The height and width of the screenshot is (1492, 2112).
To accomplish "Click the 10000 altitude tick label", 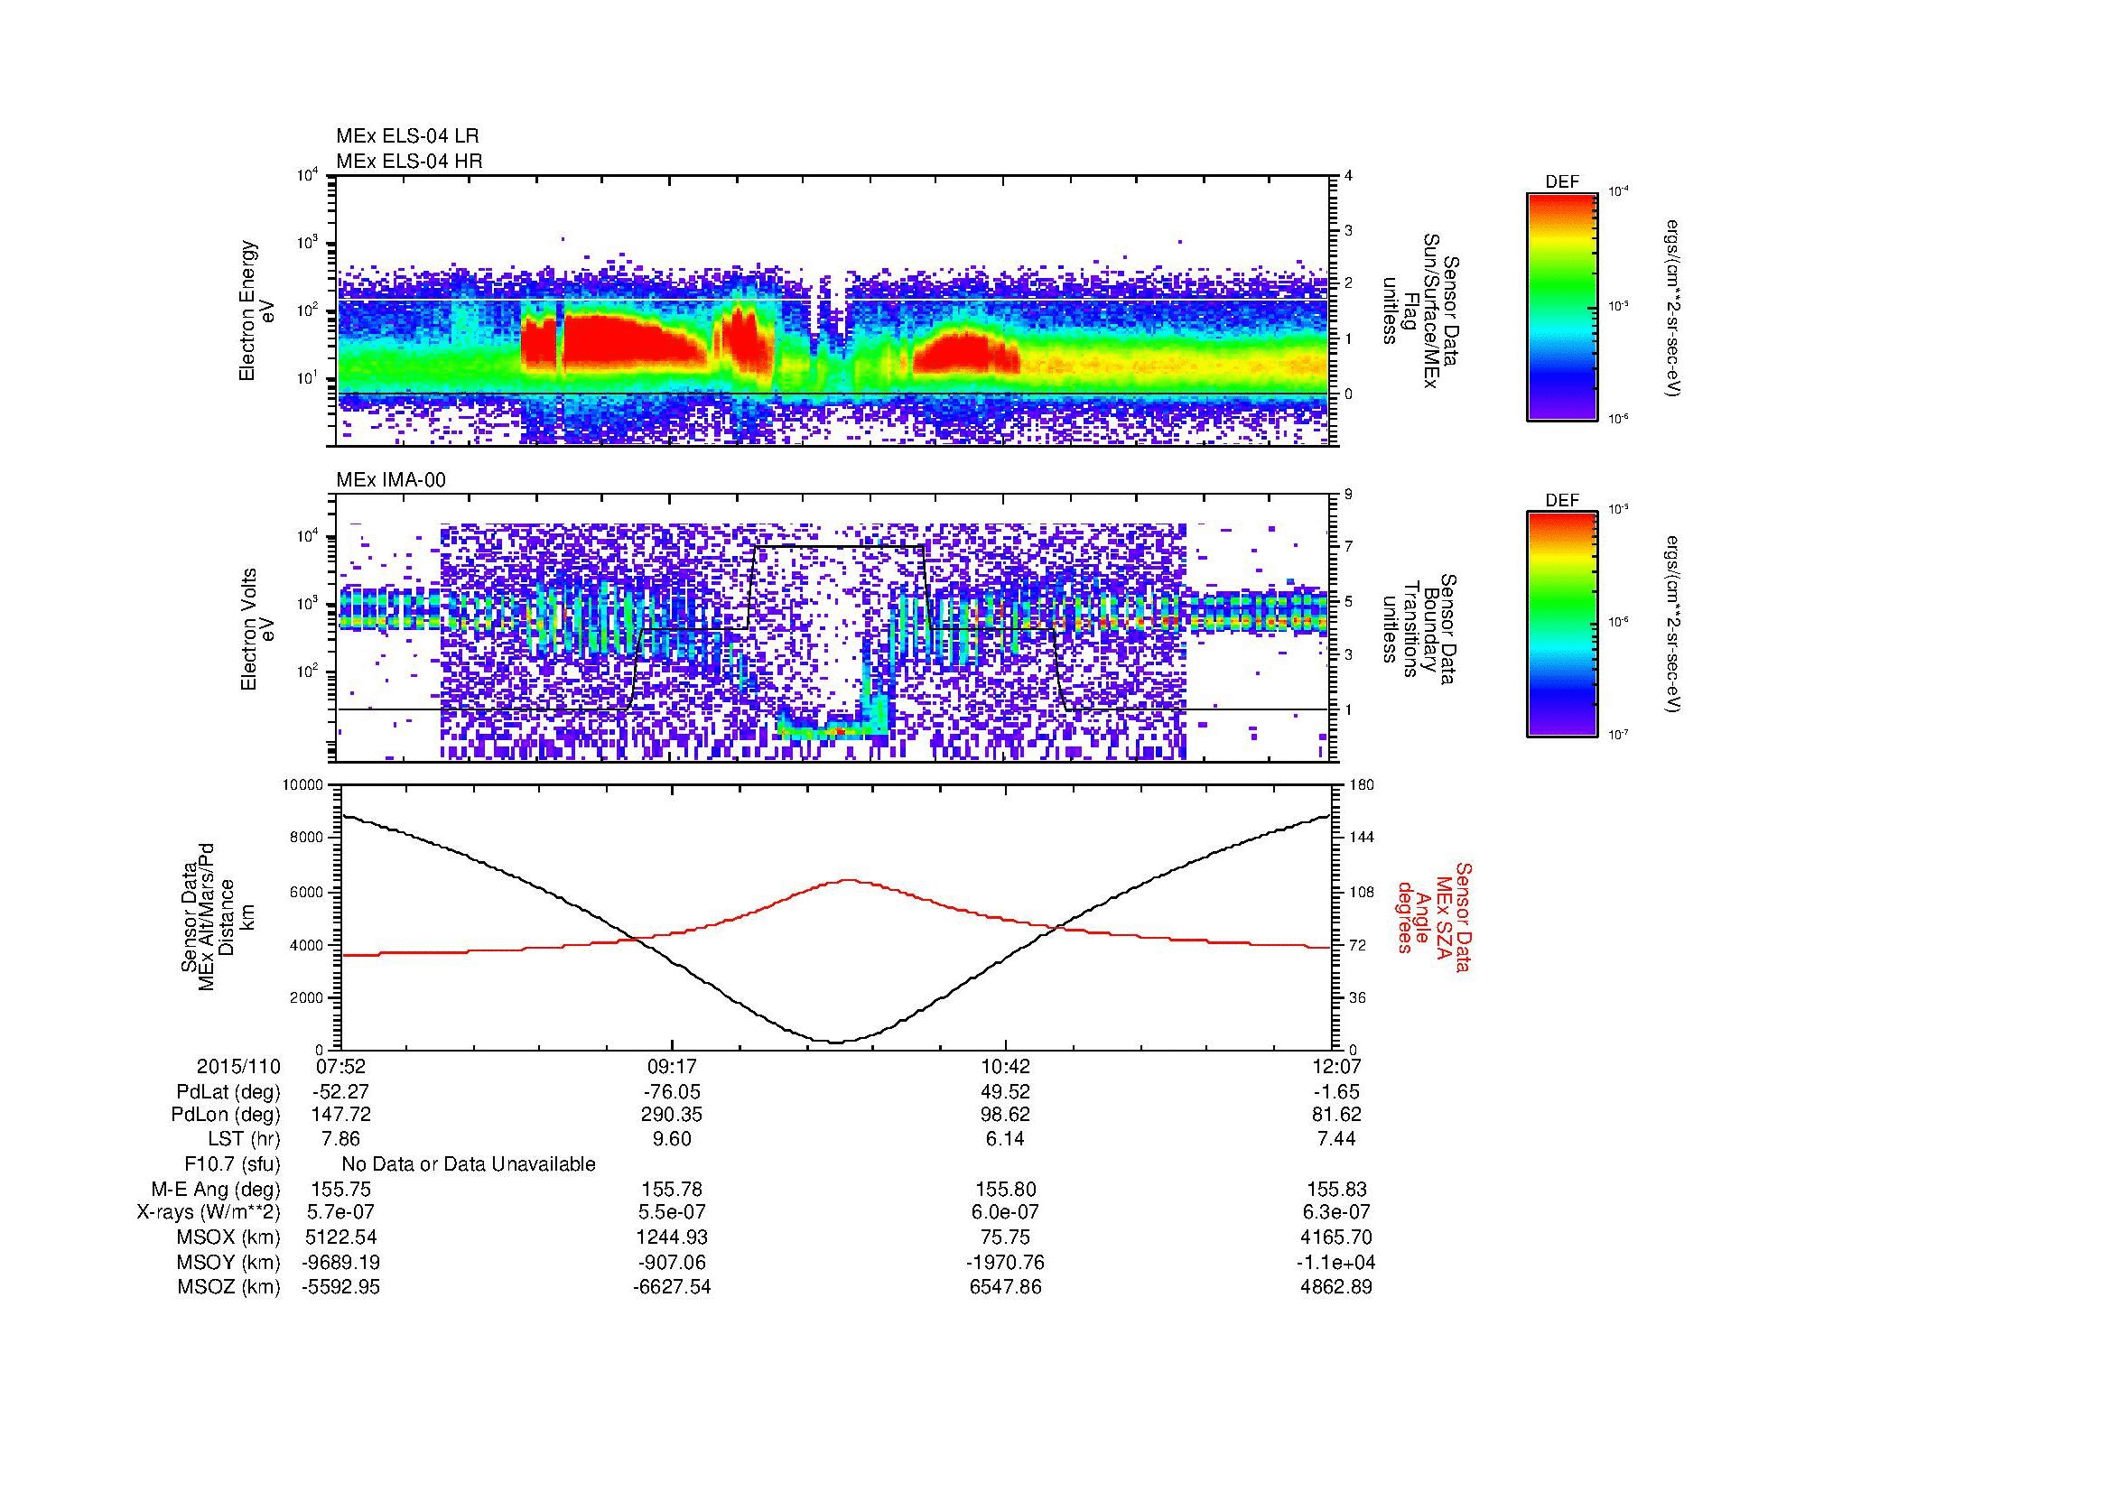I will [x=303, y=785].
